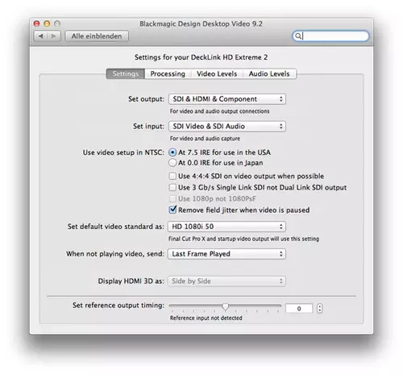Focus the search input field

[330, 35]
